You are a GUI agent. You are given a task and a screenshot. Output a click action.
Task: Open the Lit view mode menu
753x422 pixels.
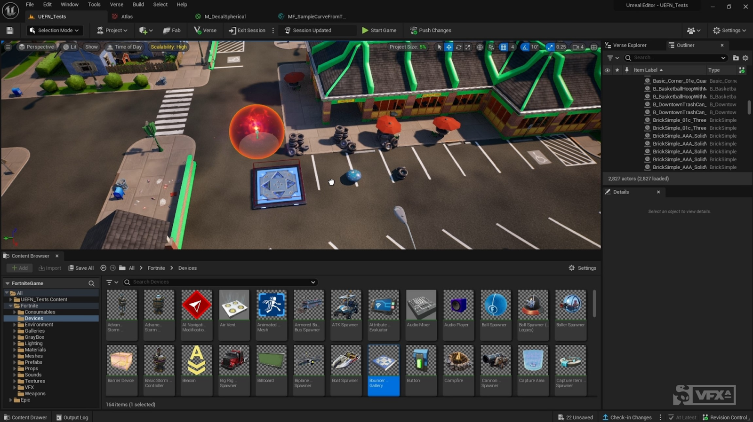pos(70,47)
